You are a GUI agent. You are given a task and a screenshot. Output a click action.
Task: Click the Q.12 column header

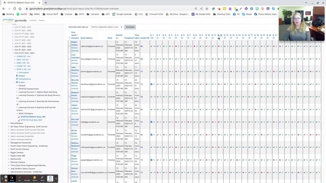[x=220, y=35]
